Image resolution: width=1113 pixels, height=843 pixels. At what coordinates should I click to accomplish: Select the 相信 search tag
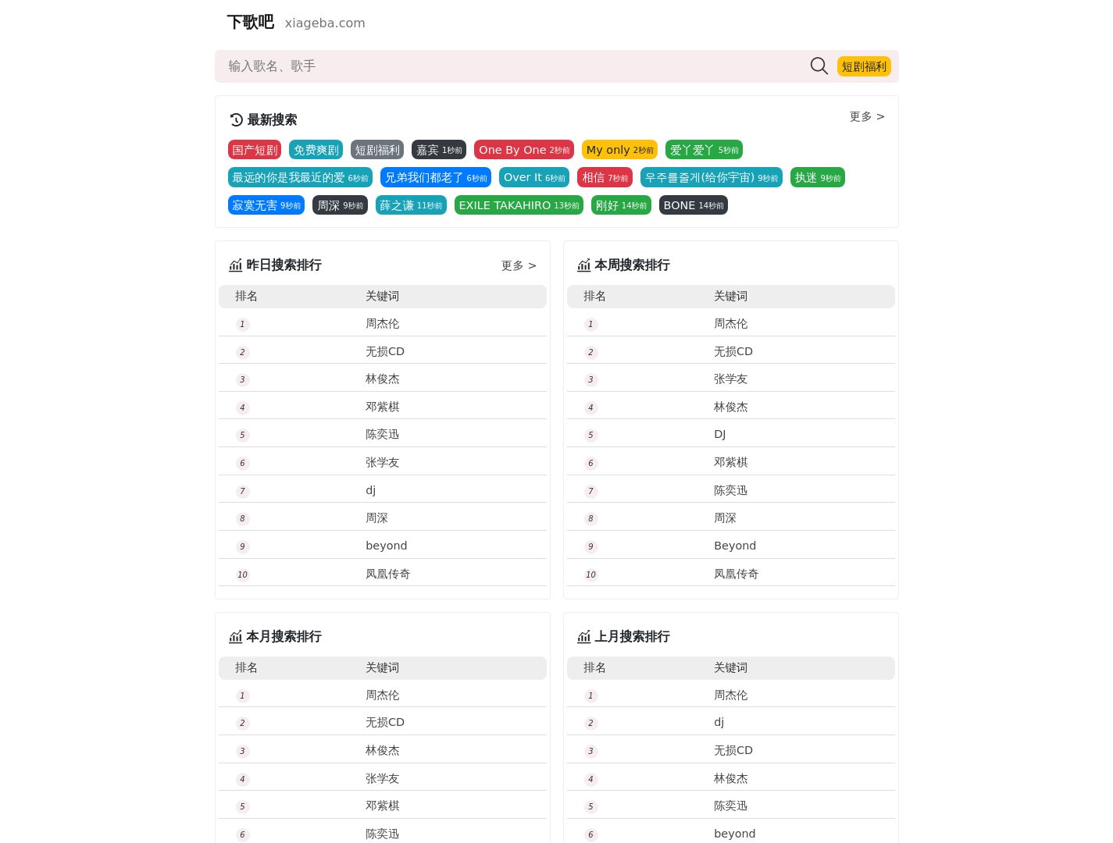[605, 177]
